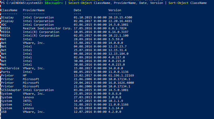The width and height of the screenshot is (214, 119).
Task: Click the ClassName column header
Action: point(9,10)
